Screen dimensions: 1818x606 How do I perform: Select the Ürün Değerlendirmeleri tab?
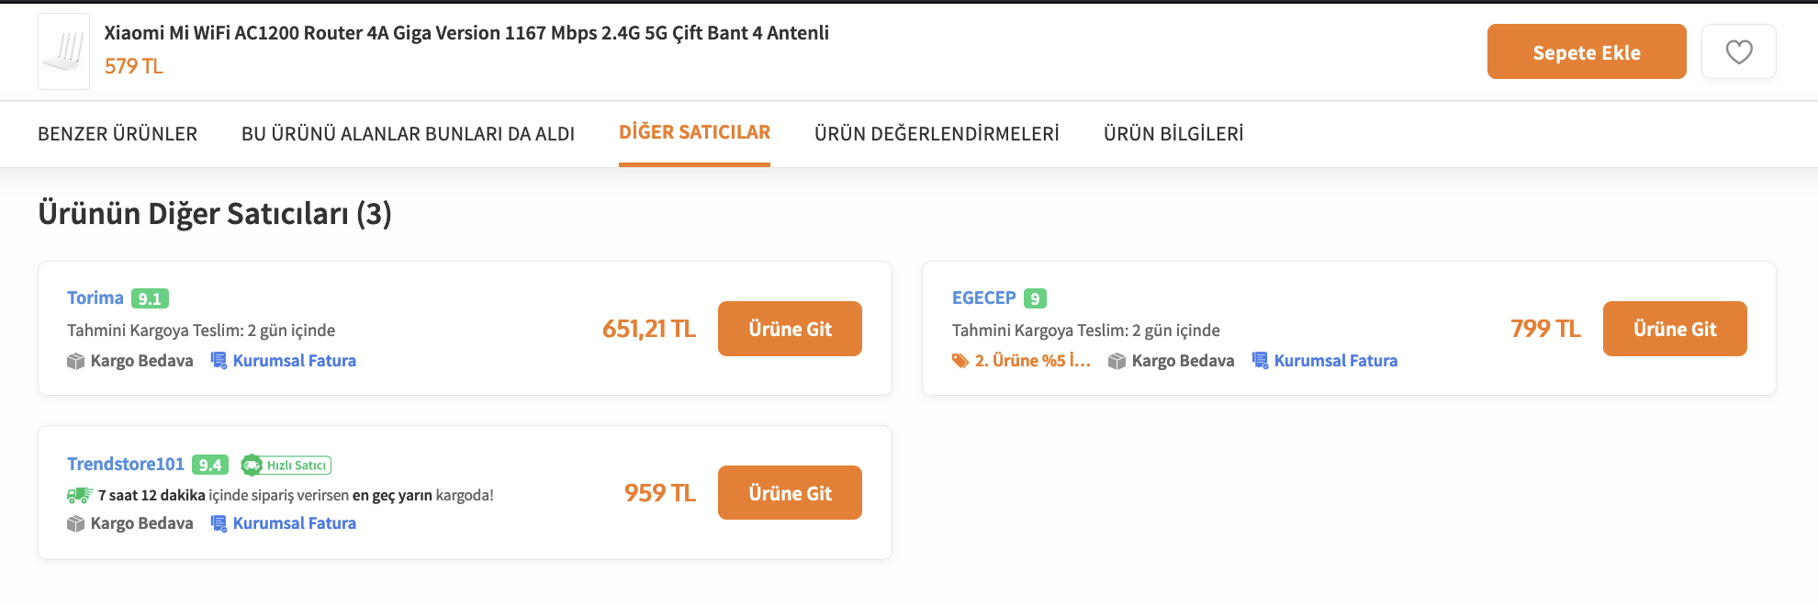(x=937, y=134)
